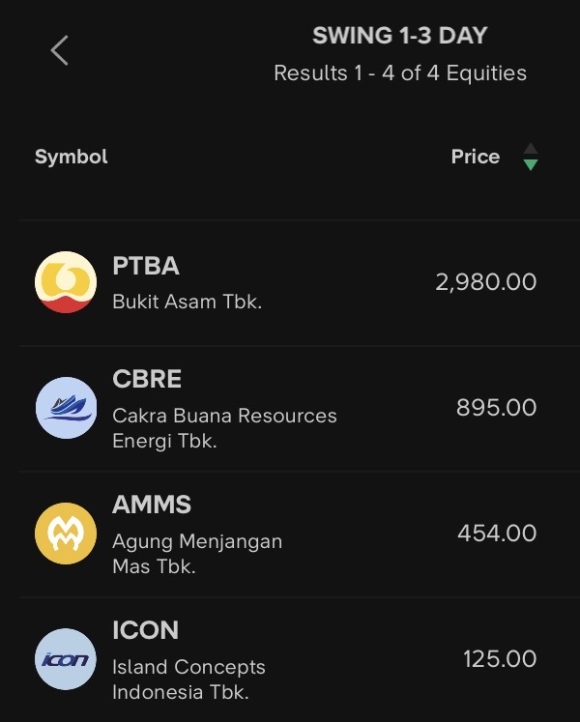Open ICON ticker symbol
This screenshot has width=580, height=722.
(x=145, y=630)
